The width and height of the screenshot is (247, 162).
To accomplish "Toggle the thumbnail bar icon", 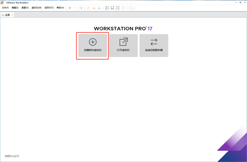I will [x=112, y=8].
